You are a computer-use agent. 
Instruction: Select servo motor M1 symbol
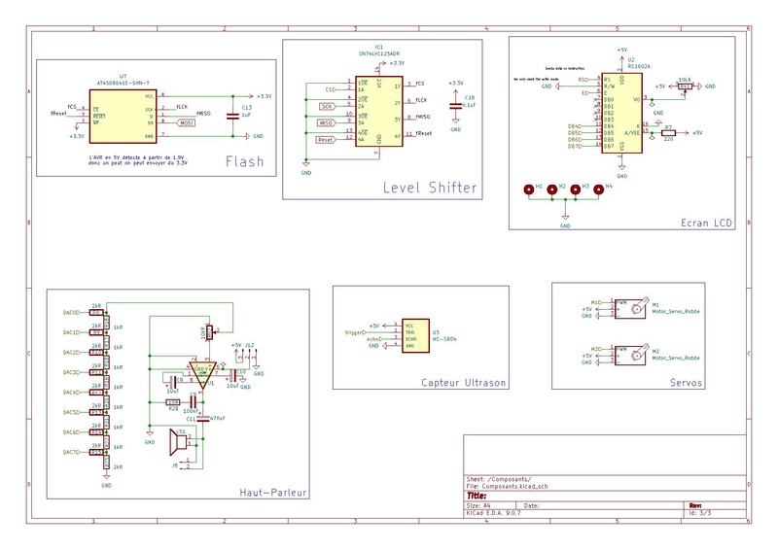tap(631, 308)
